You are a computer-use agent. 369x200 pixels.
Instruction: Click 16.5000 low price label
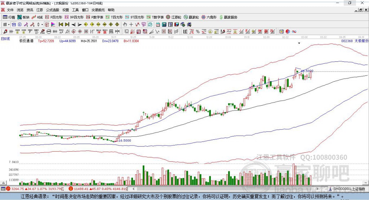click(x=125, y=140)
